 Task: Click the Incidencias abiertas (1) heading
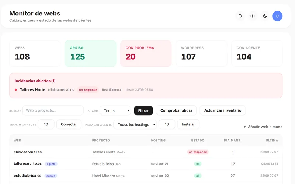(35, 81)
